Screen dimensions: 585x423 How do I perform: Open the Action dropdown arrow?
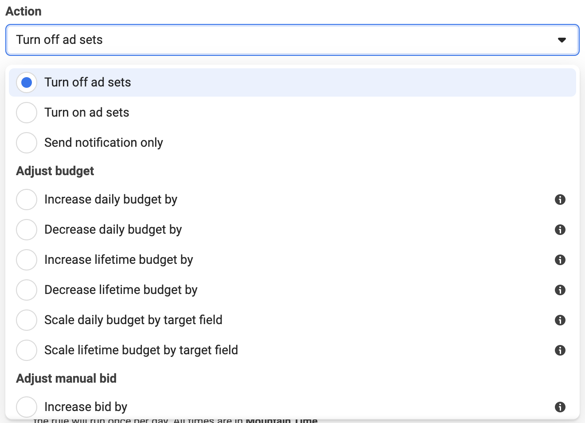pyautogui.click(x=562, y=40)
